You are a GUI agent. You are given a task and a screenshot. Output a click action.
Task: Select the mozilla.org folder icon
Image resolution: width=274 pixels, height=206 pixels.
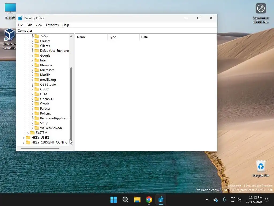[36, 79]
